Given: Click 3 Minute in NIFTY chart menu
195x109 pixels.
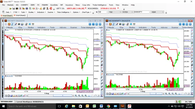Looking at the screenshot, I should [x=9, y=27].
